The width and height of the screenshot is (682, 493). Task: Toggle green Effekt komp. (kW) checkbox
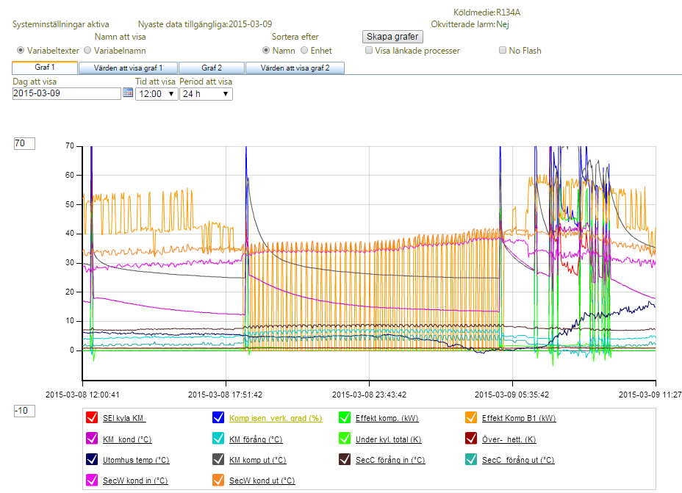(345, 417)
